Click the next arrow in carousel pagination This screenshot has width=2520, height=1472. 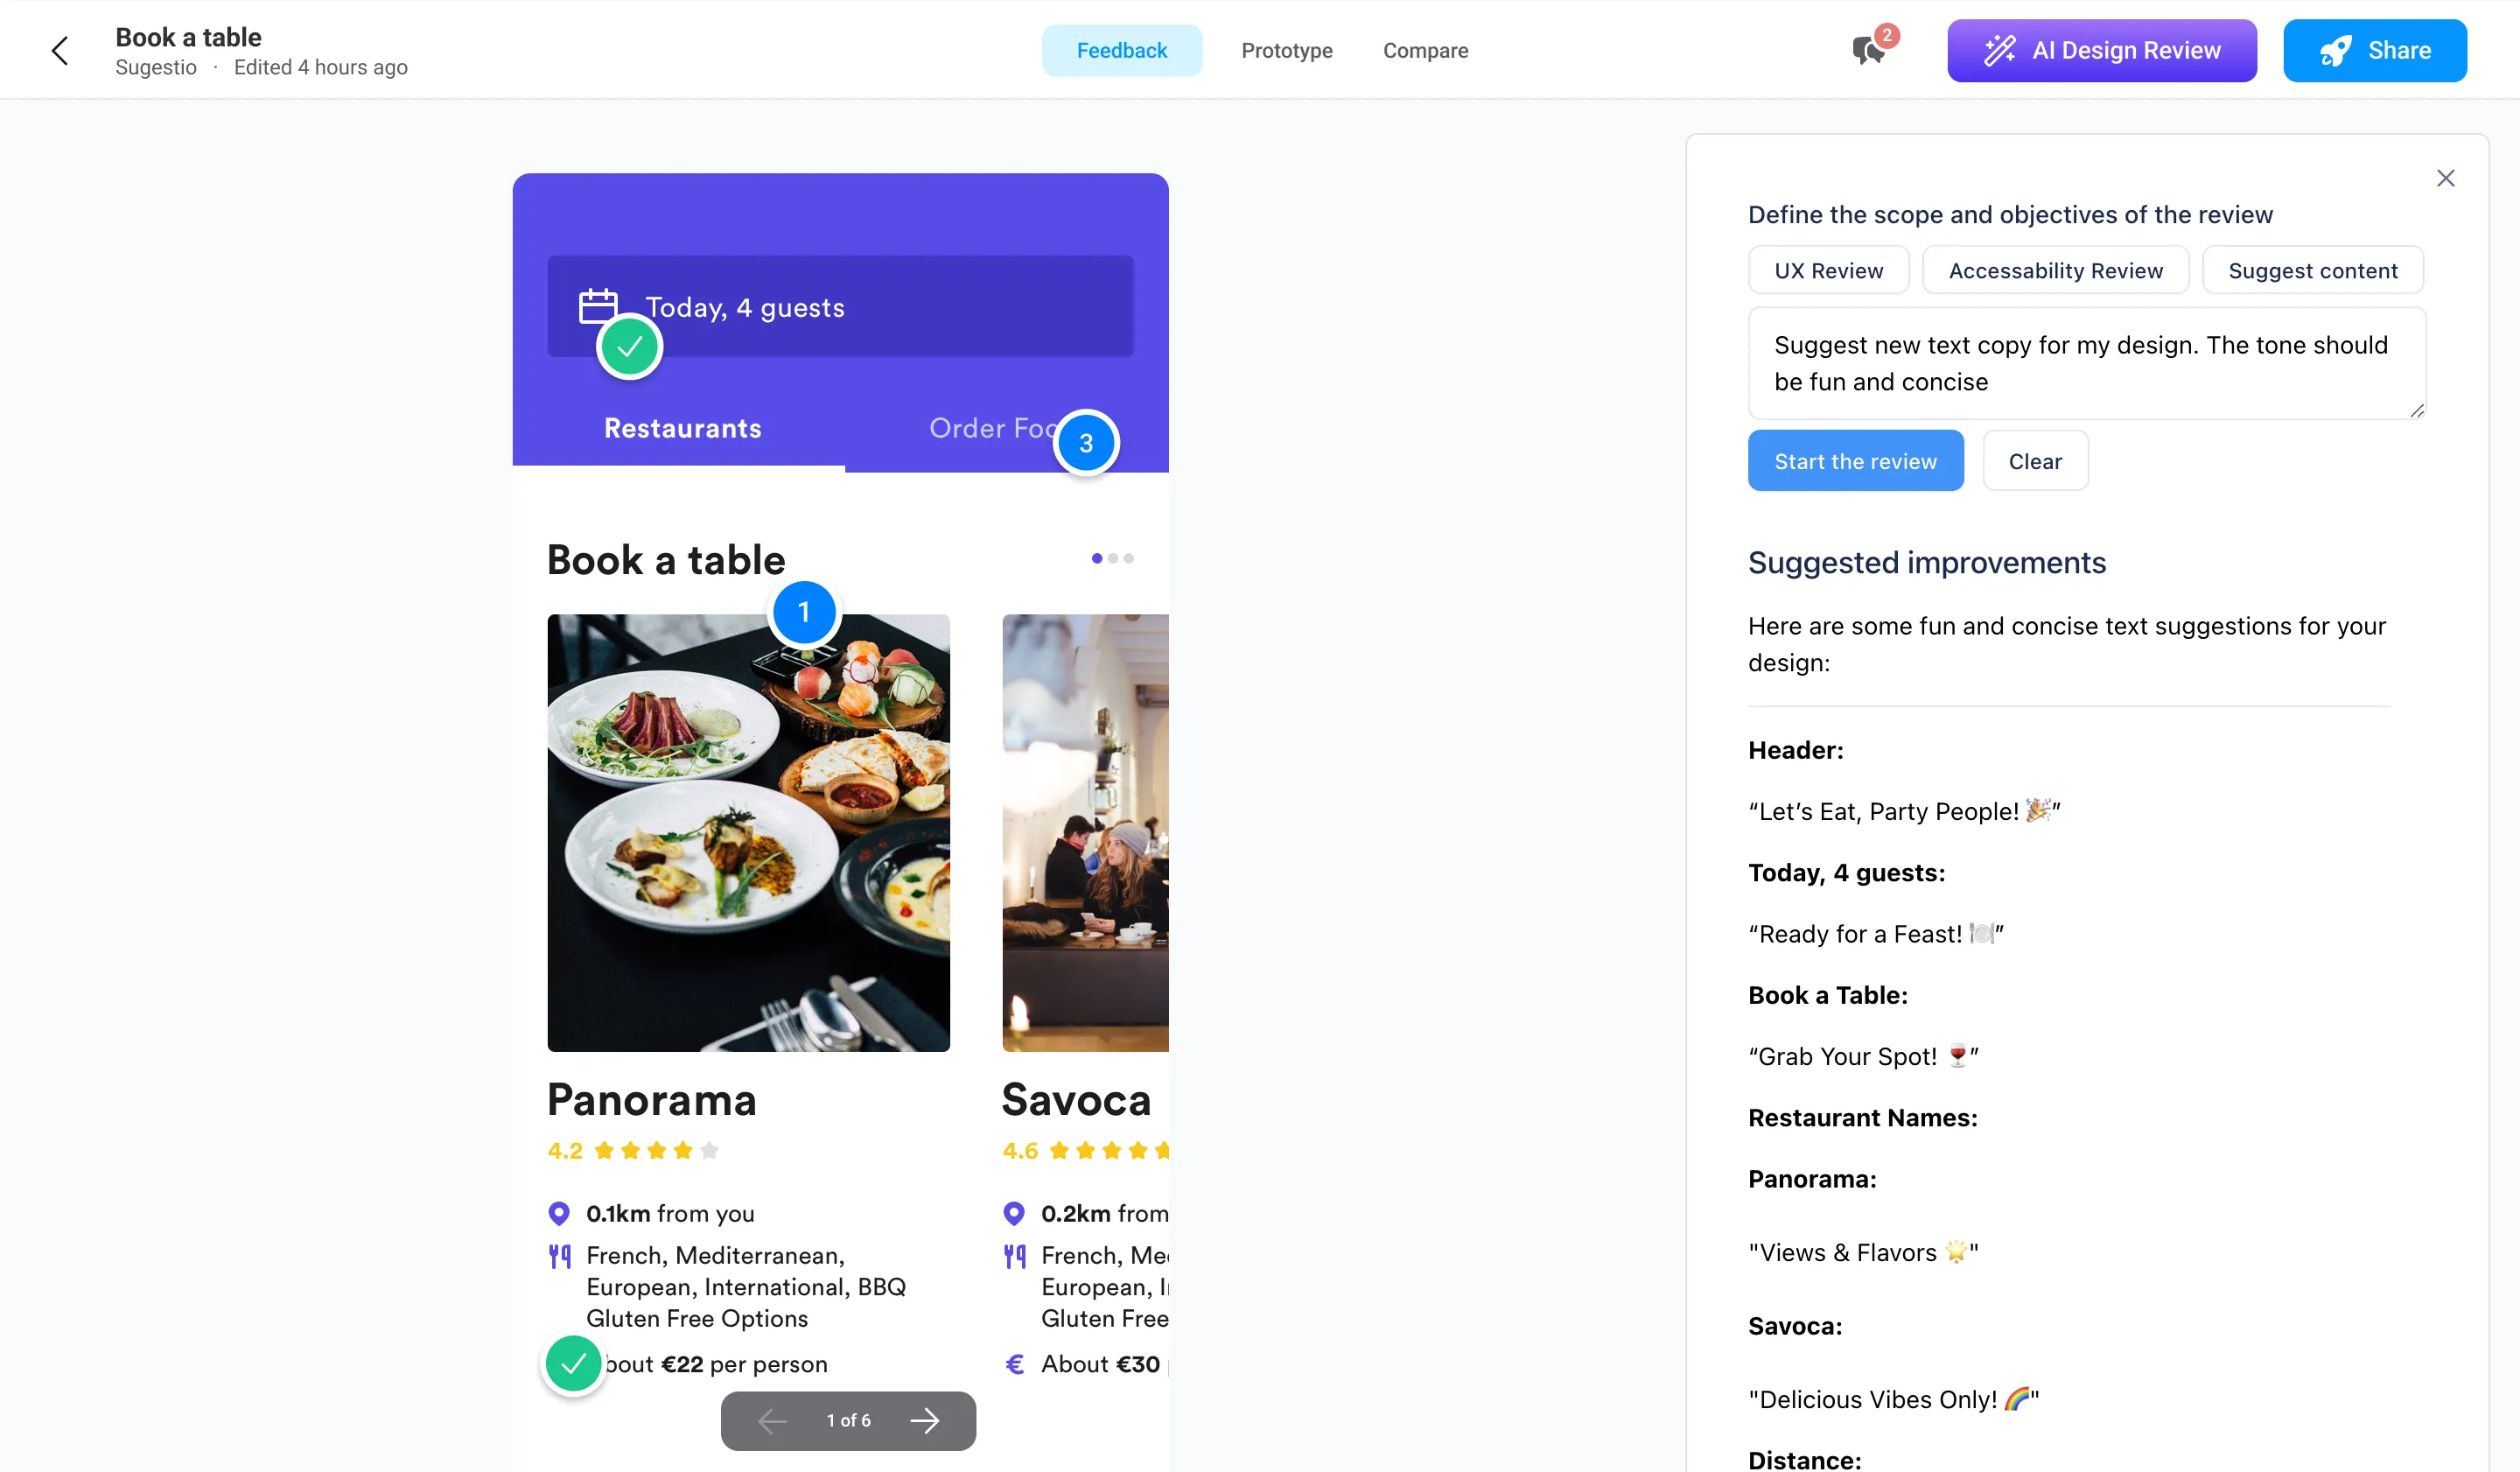pos(923,1419)
